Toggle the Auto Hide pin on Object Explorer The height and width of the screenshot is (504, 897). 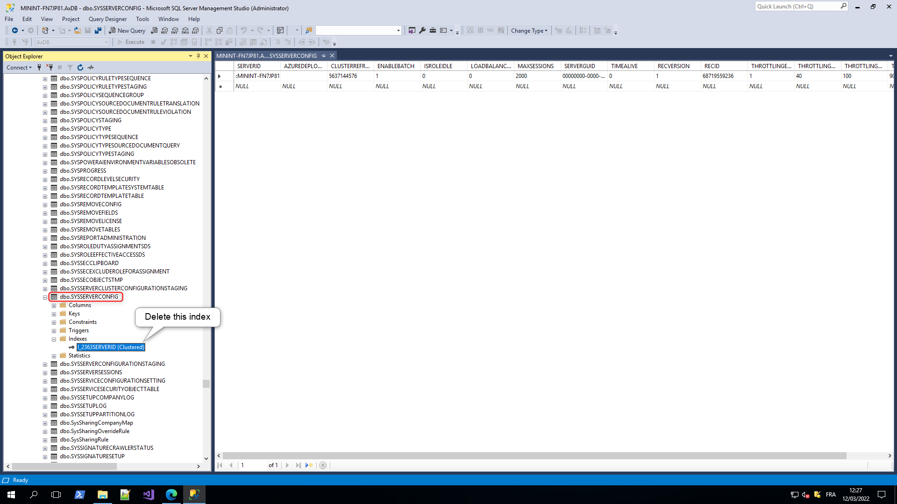pos(198,56)
